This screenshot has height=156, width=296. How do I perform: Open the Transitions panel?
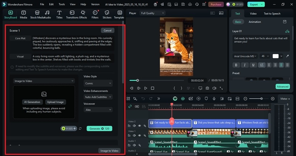pyautogui.click(x=72, y=14)
